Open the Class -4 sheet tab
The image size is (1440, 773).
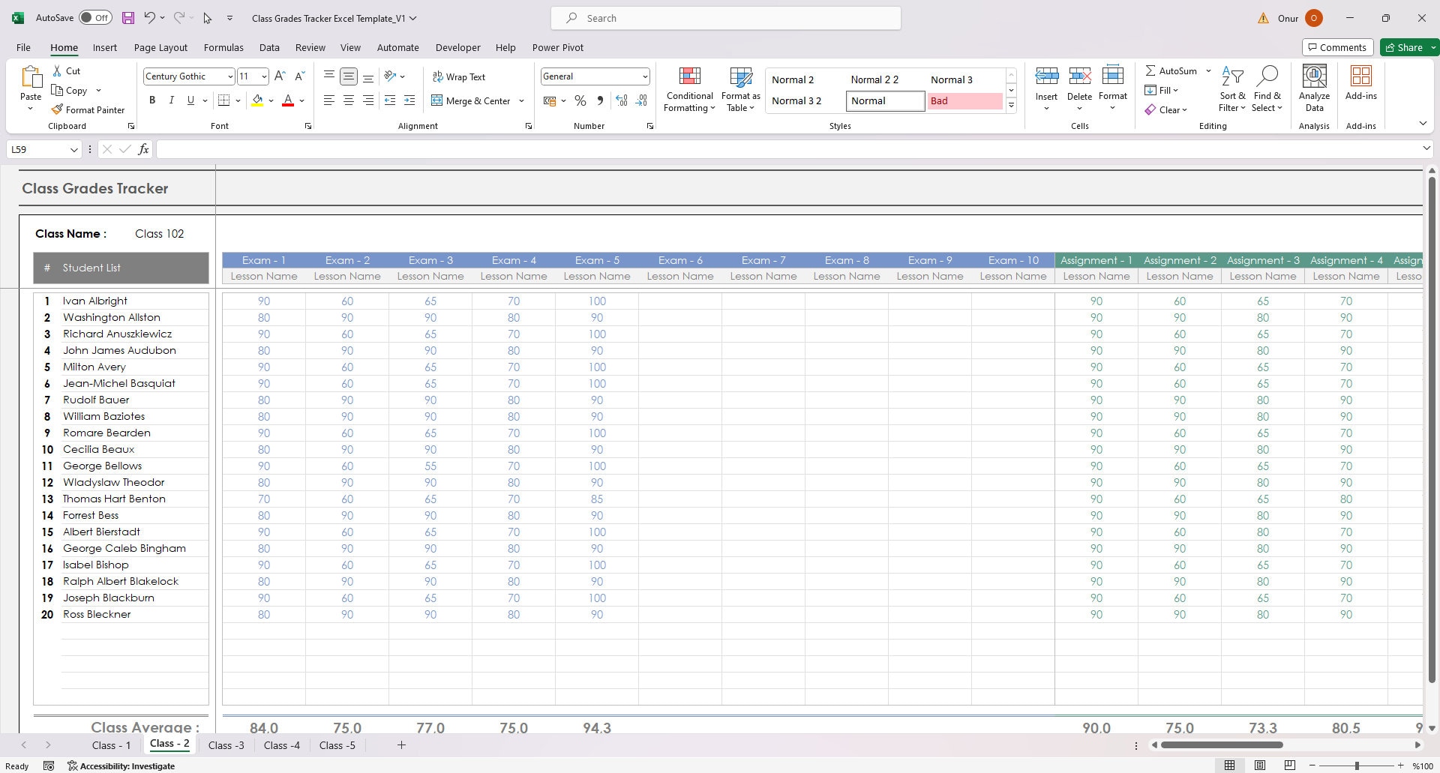pyautogui.click(x=281, y=745)
